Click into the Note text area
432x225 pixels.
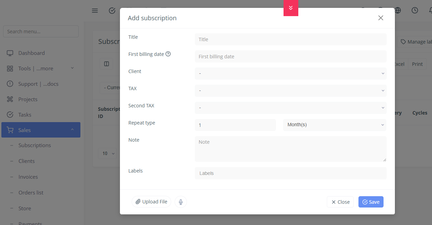[x=290, y=149]
